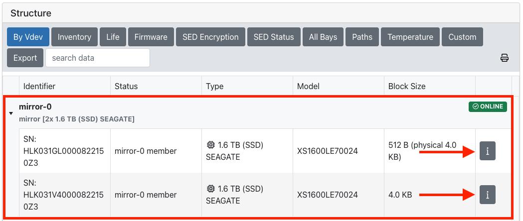Viewport: 523px width, 221px height.
Task: Click SSD chip icon in first drive row
Action: [210, 145]
